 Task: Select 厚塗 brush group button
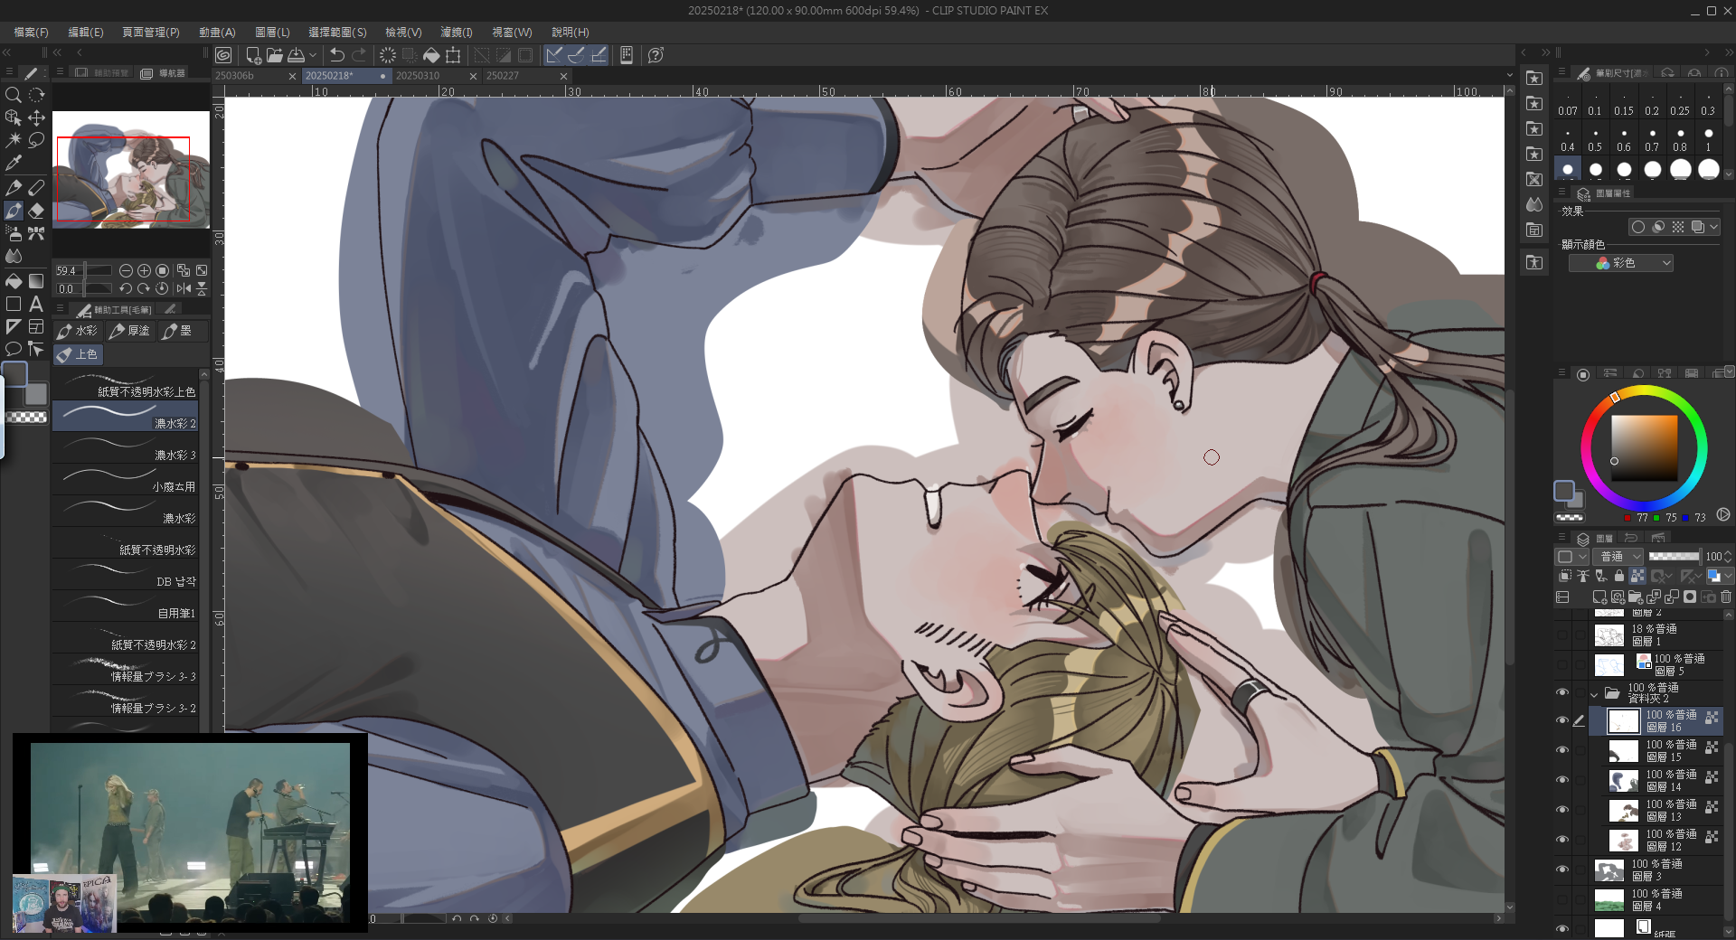(x=130, y=331)
